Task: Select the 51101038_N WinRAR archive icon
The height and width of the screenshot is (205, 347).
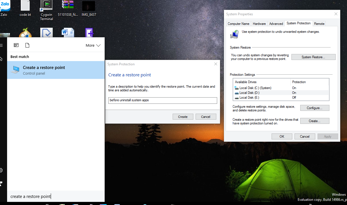Action: pyautogui.click(x=68, y=8)
